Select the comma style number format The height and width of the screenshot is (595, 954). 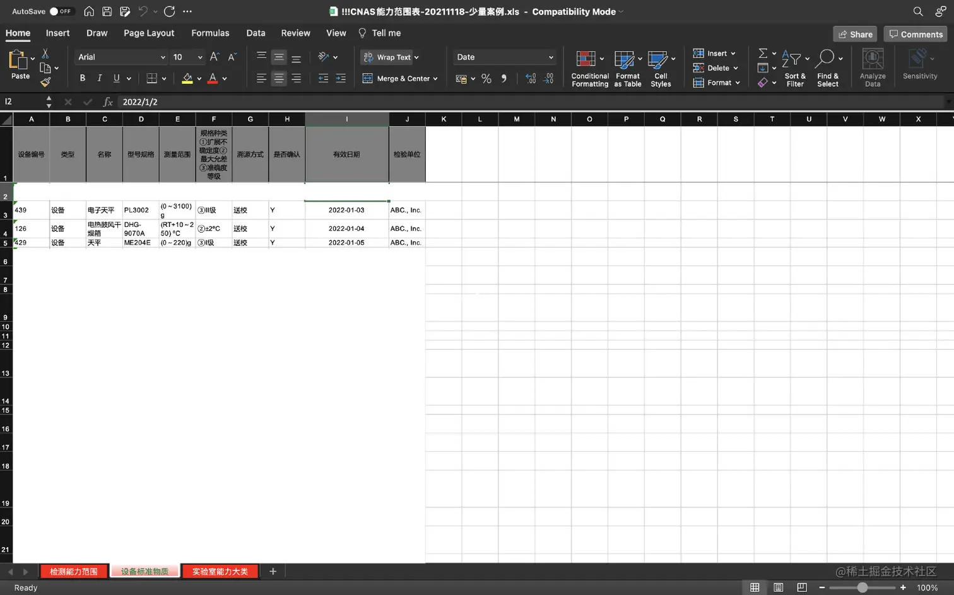tap(503, 78)
